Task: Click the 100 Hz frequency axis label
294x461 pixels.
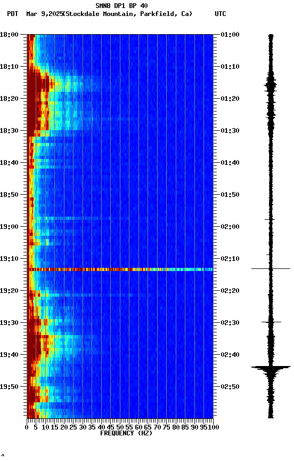Action: point(214,427)
